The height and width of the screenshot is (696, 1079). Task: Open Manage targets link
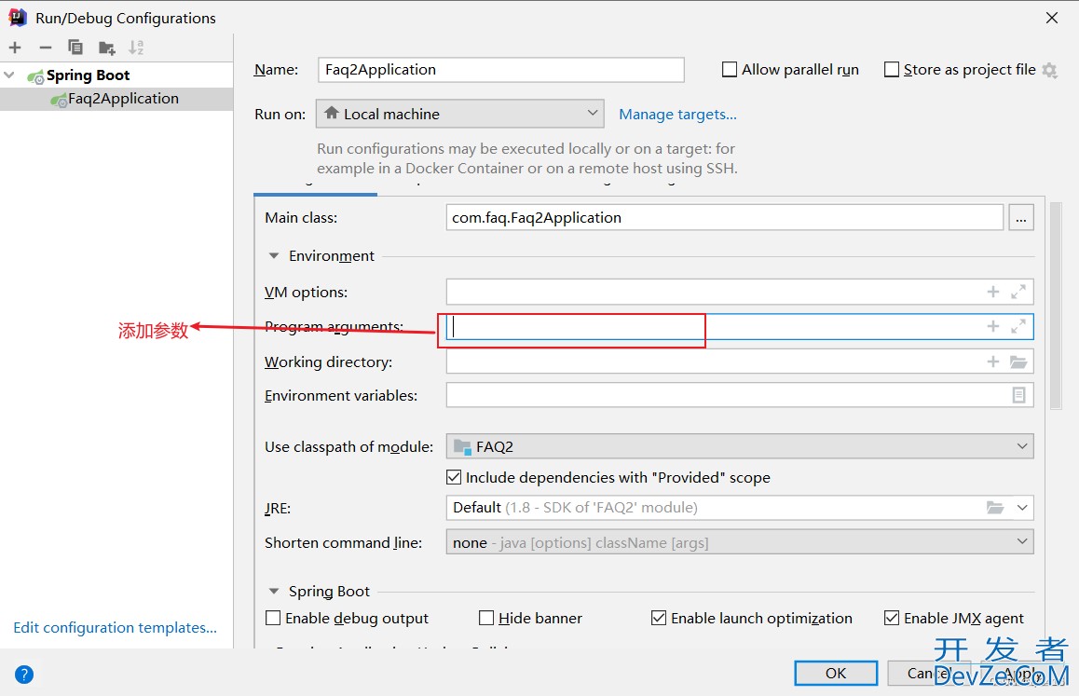click(677, 115)
